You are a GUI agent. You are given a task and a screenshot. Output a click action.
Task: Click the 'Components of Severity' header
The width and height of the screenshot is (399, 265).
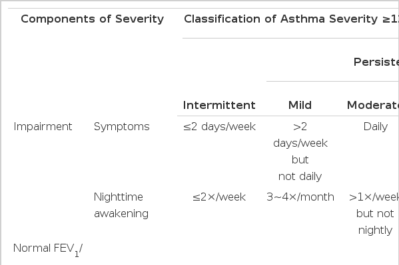(92, 19)
